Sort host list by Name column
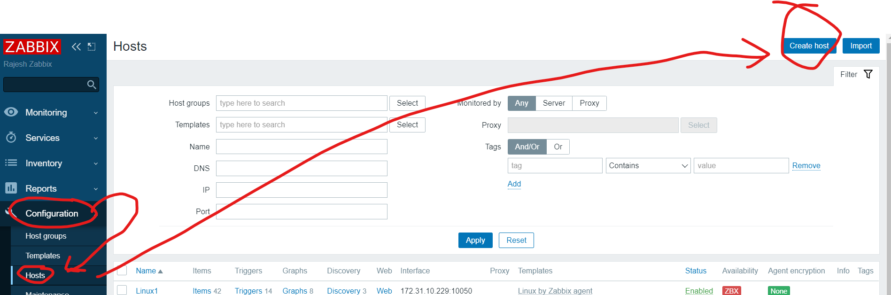 point(146,271)
